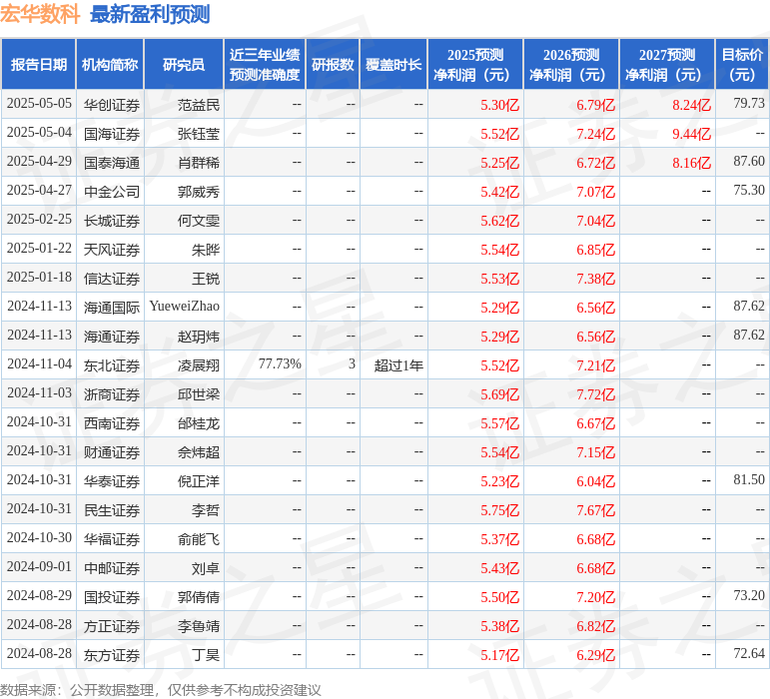This screenshot has width=770, height=699.
Task: Click the 2027预测净利润 column header
Action: click(x=667, y=64)
